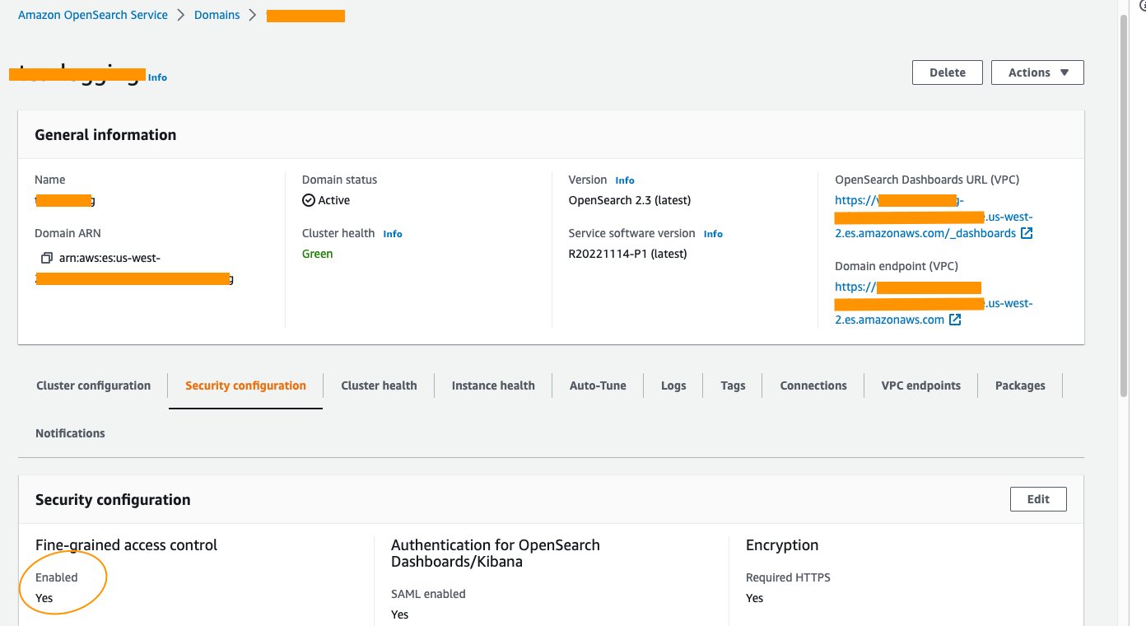Click the Active status checkmark icon
Image resolution: width=1146 pixels, height=626 pixels.
point(309,200)
